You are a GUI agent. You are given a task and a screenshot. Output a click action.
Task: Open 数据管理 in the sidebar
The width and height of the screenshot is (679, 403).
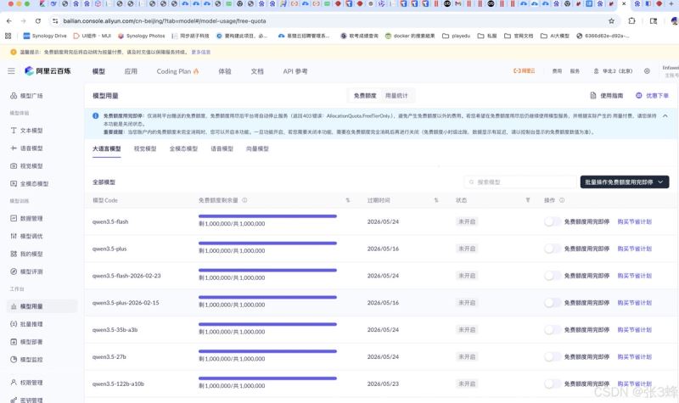pos(26,218)
